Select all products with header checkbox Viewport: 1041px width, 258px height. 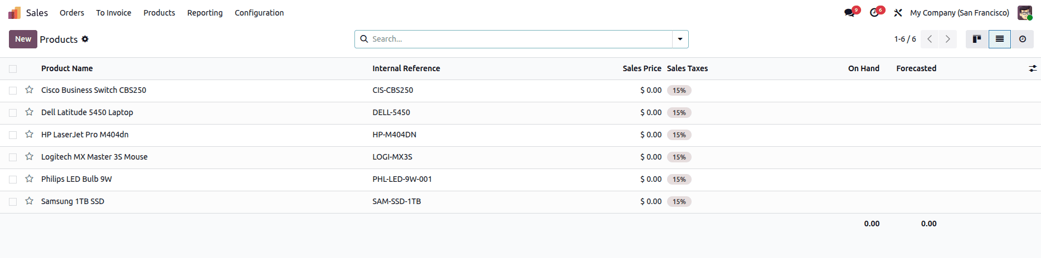click(13, 69)
